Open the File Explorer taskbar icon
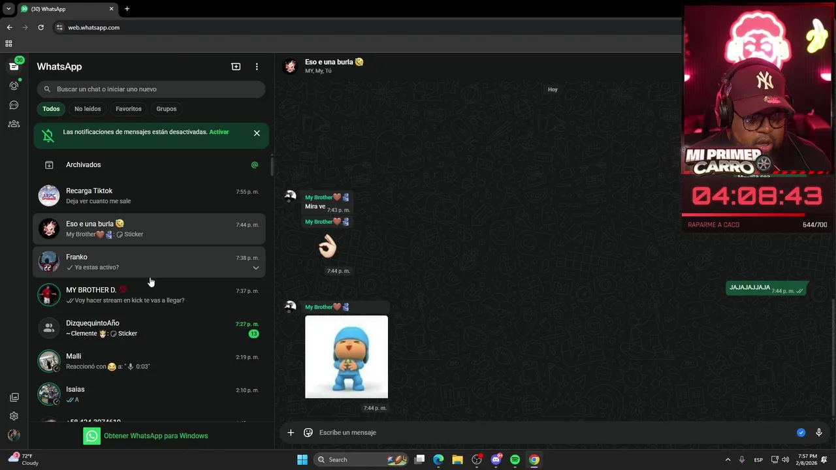Screen dimensions: 836x470 pos(457,460)
